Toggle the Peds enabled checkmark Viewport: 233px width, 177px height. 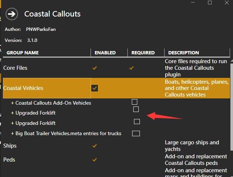(95, 160)
